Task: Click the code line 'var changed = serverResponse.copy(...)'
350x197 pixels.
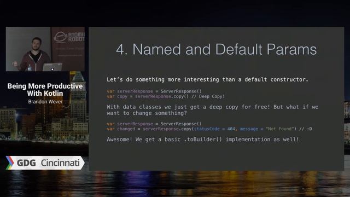Action: click(x=209, y=129)
